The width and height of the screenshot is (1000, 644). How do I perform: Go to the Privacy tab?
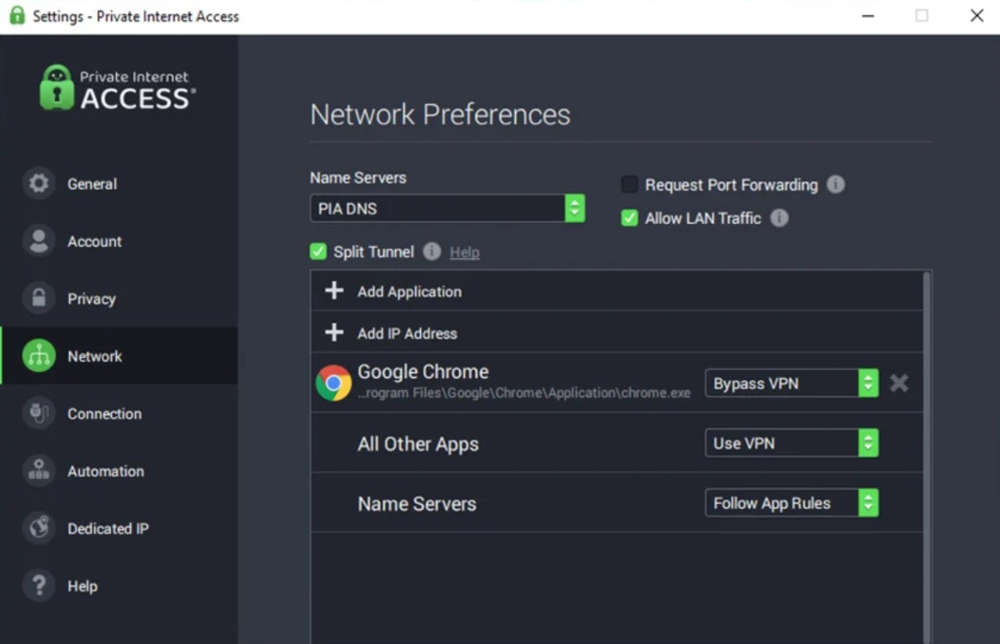click(119, 298)
